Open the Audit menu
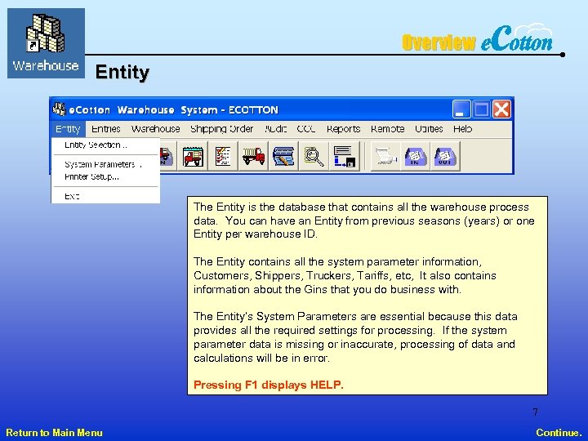 coord(276,129)
